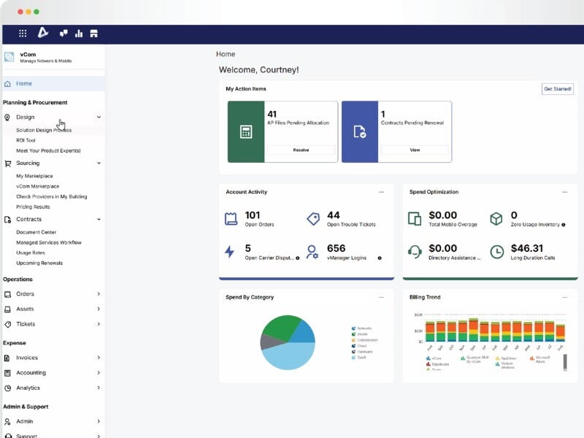Collapse the Design section in the sidebar
This screenshot has height=438, width=584.
98,117
